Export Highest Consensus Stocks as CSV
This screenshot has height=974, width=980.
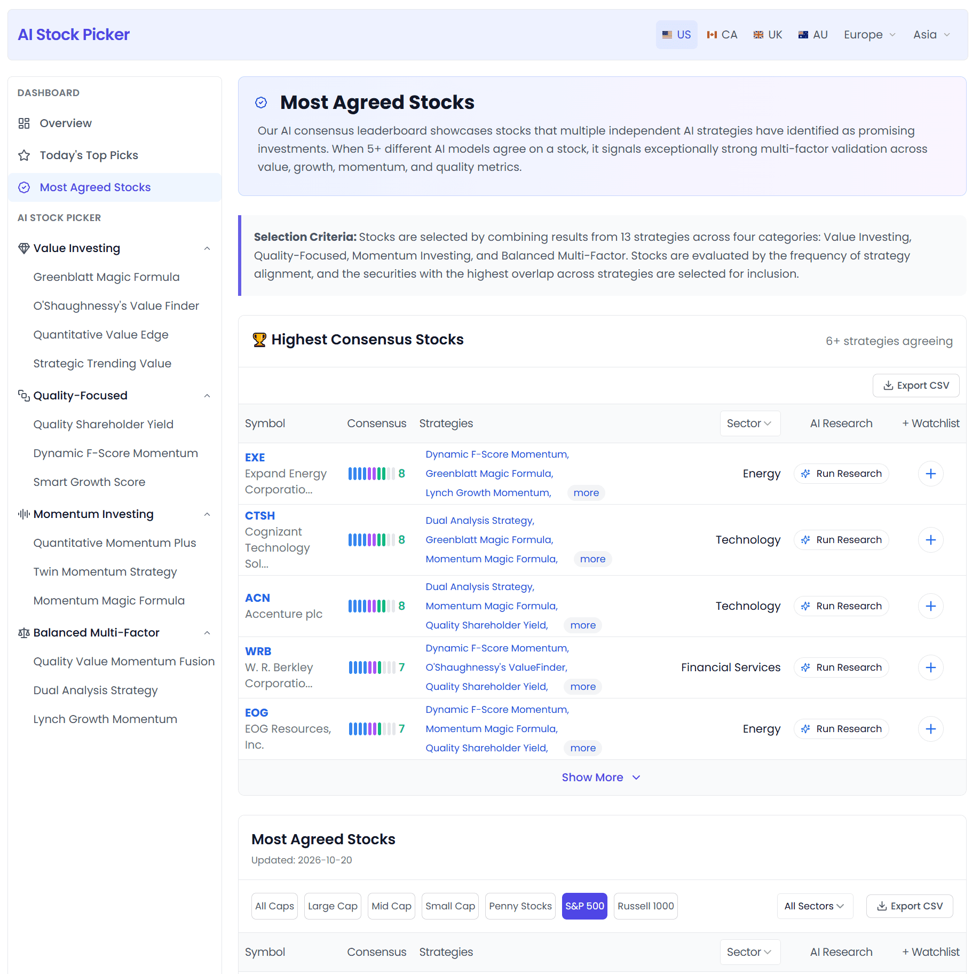pos(916,386)
